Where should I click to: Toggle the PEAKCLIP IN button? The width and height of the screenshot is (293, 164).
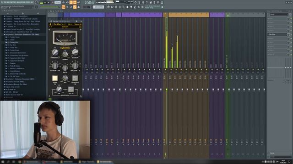point(75,78)
